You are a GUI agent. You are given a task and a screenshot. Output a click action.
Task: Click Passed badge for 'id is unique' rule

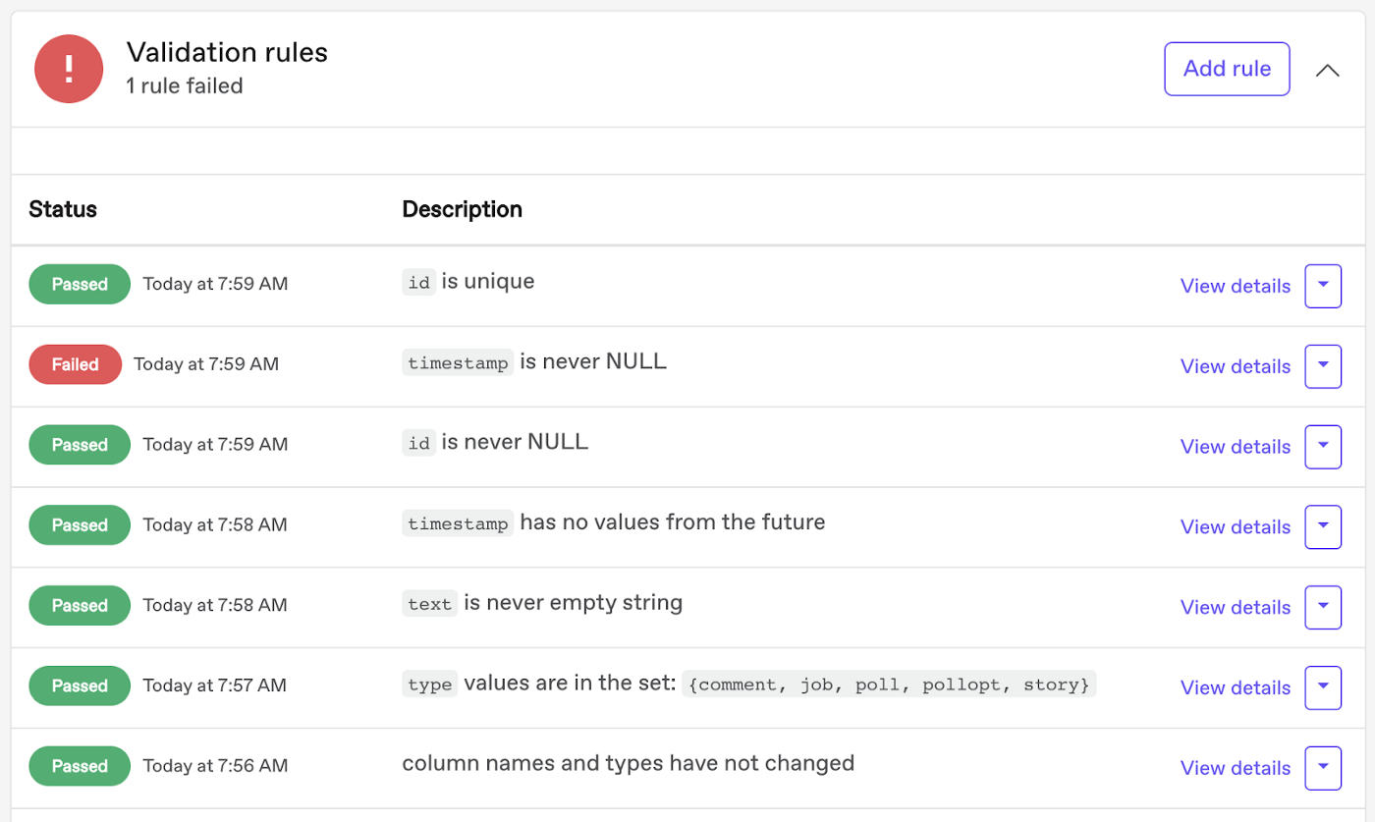coord(80,284)
